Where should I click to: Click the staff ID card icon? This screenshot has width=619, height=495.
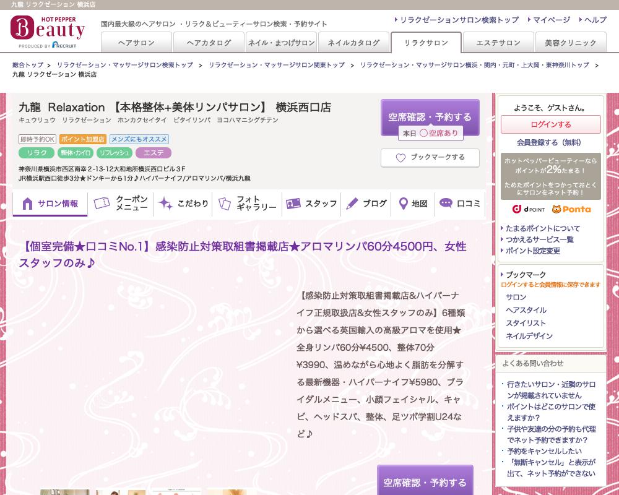(293, 204)
